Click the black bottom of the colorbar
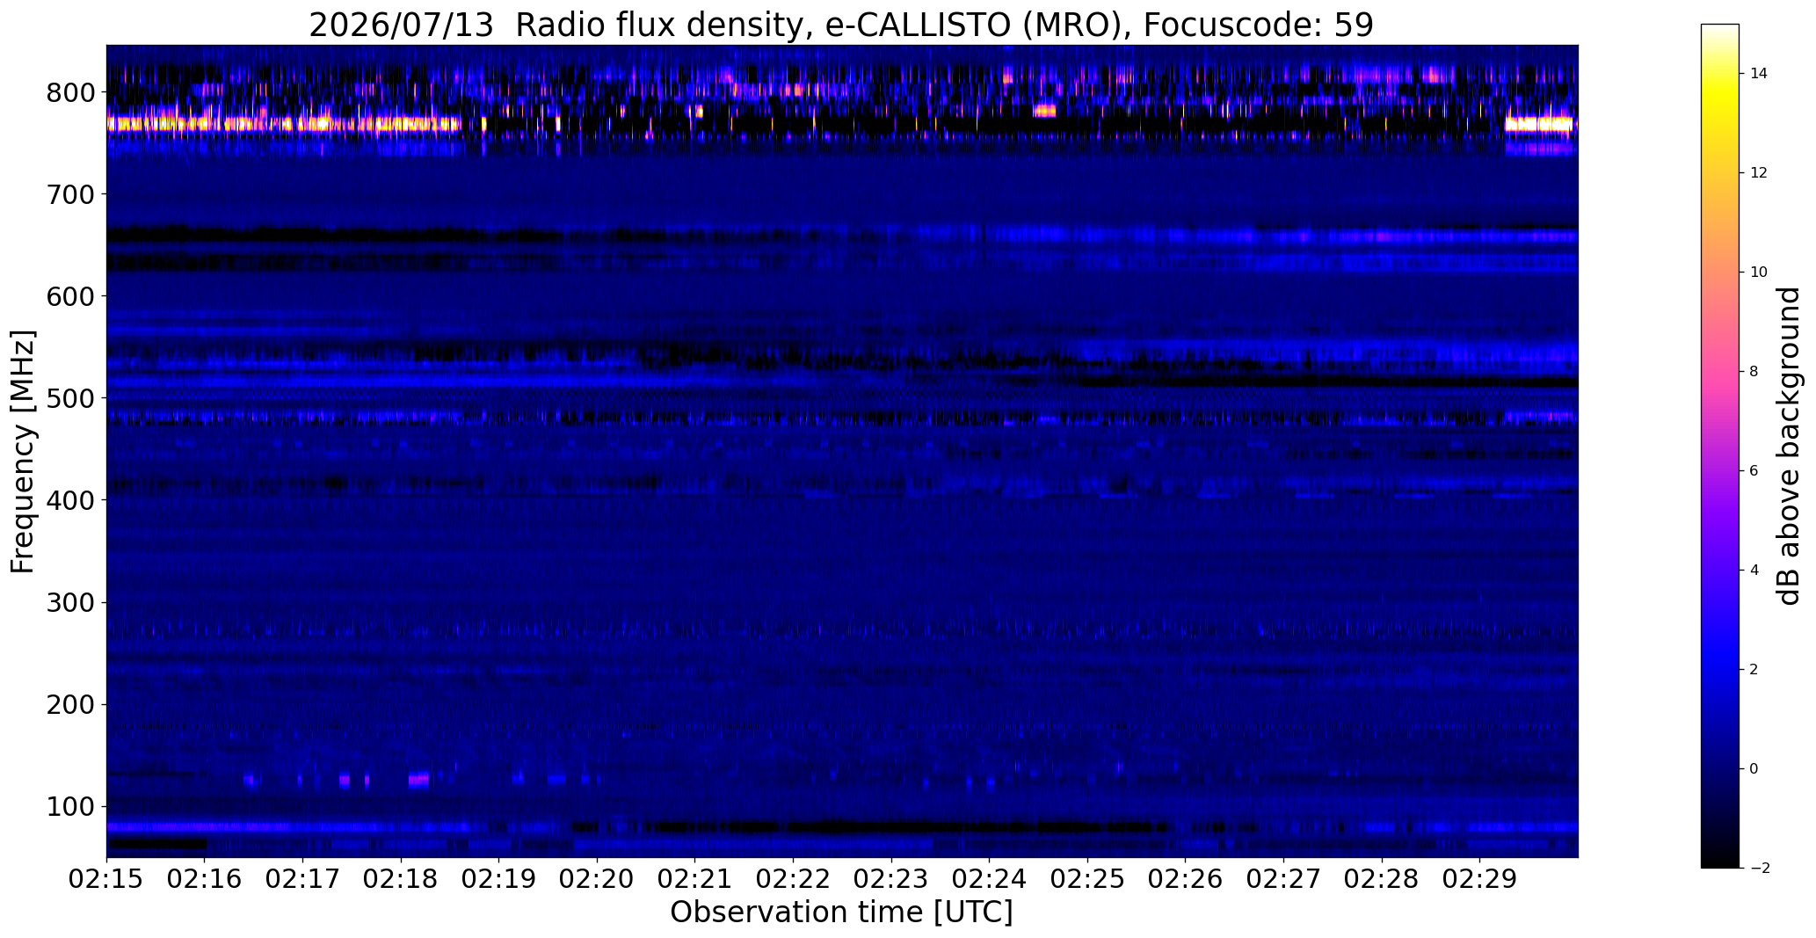 pos(1720,862)
